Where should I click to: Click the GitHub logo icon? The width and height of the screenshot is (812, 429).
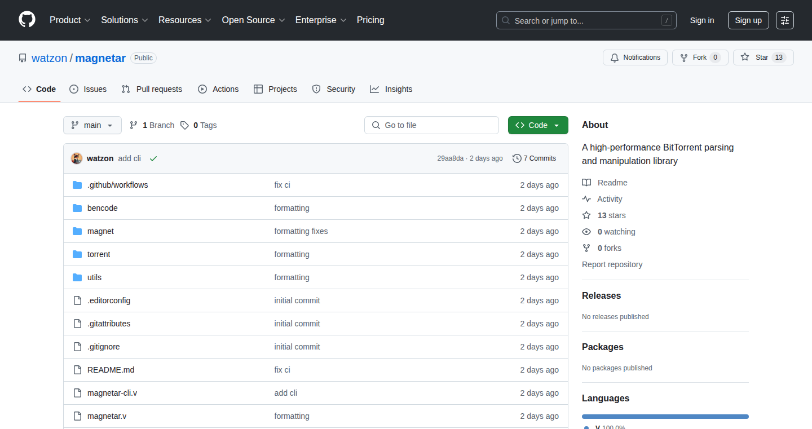coord(27,20)
